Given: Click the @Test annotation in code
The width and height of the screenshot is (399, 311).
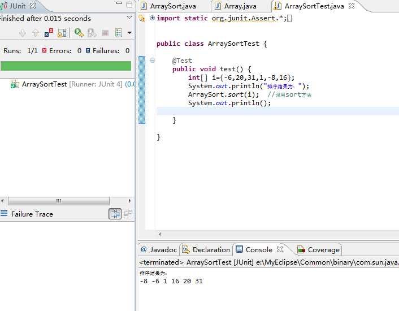Looking at the screenshot, I should click(x=182, y=61).
